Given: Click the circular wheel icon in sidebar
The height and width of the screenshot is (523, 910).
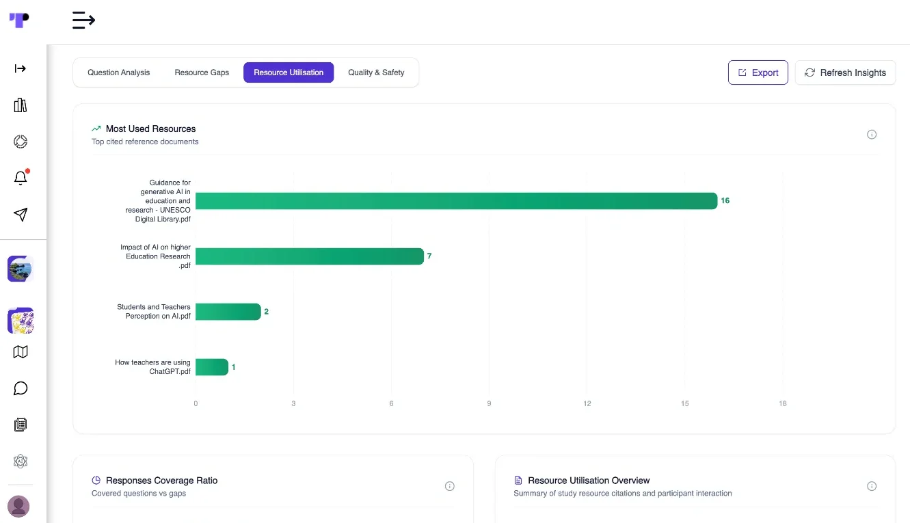Looking at the screenshot, I should click(21, 142).
